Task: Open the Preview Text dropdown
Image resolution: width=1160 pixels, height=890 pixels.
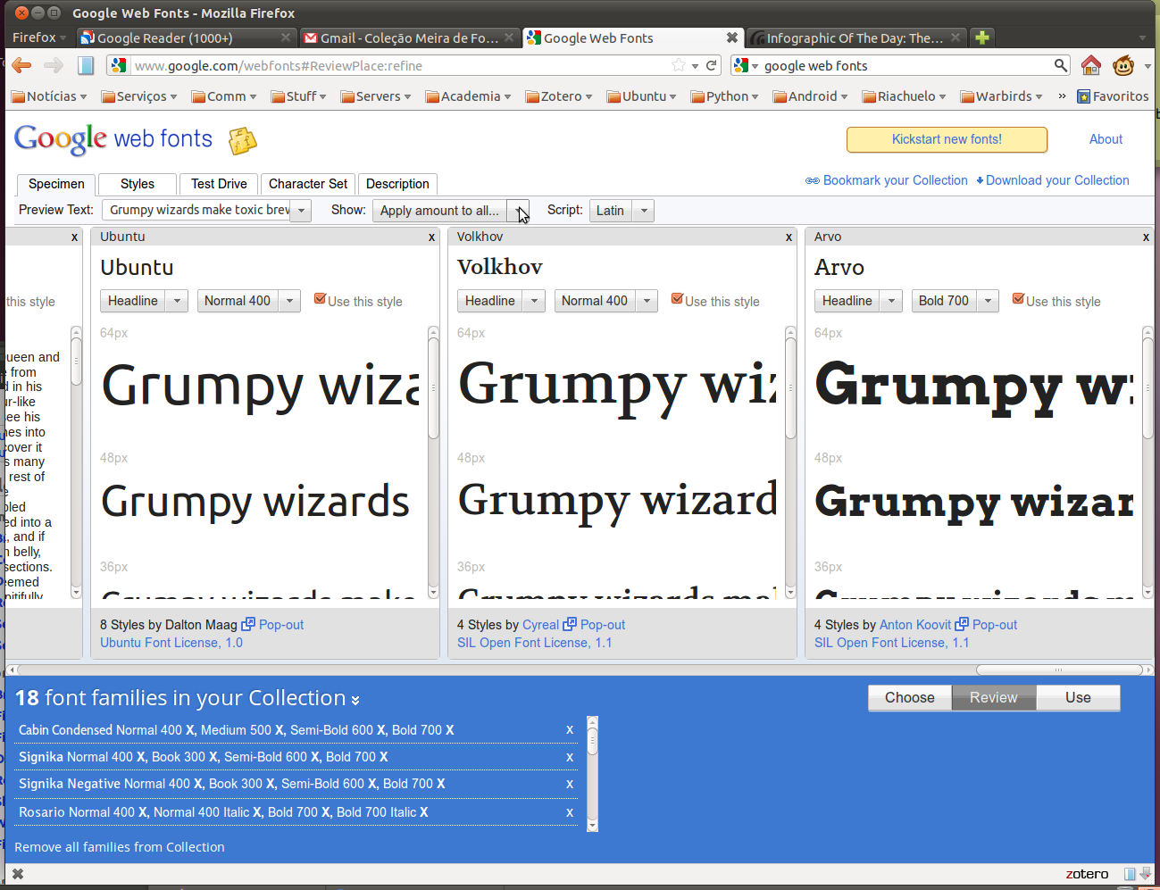Action: pos(302,211)
